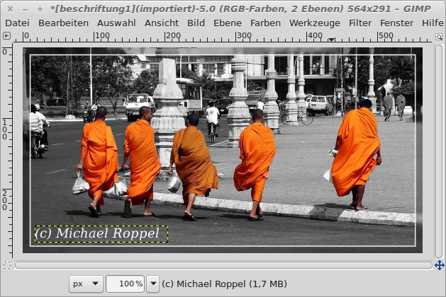Close the GIMP window with X button
The image size is (446, 297).
coord(10,8)
